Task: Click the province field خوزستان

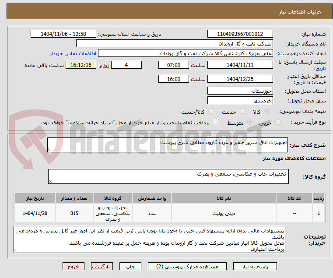Action: tap(240, 91)
